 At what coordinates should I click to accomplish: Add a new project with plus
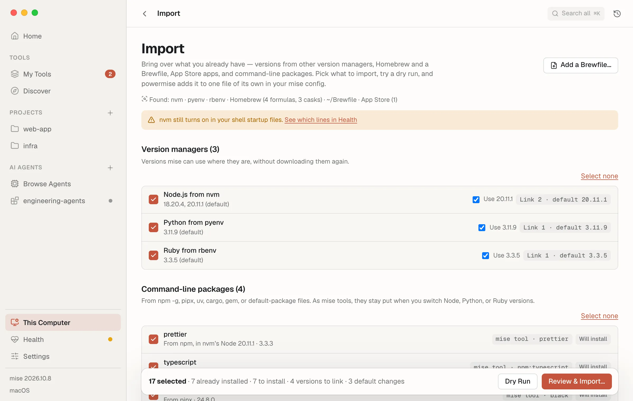110,113
